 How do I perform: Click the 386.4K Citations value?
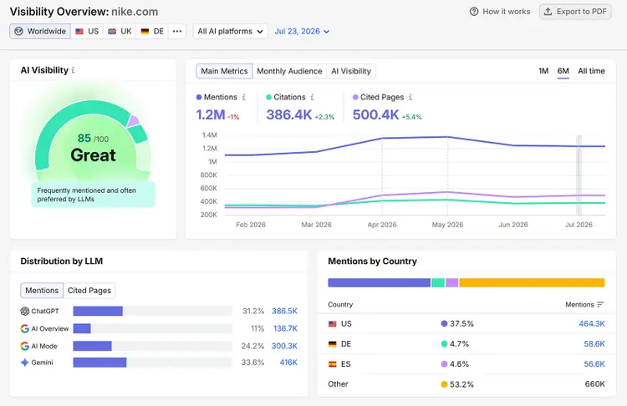(289, 114)
